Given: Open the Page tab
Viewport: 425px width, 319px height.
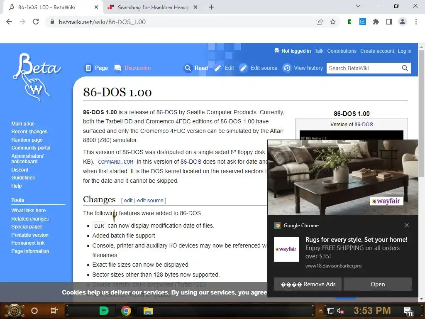Looking at the screenshot, I should point(96,68).
